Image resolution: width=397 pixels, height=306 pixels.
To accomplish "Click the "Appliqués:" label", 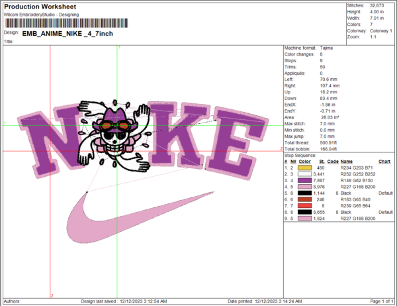I will point(294,74).
